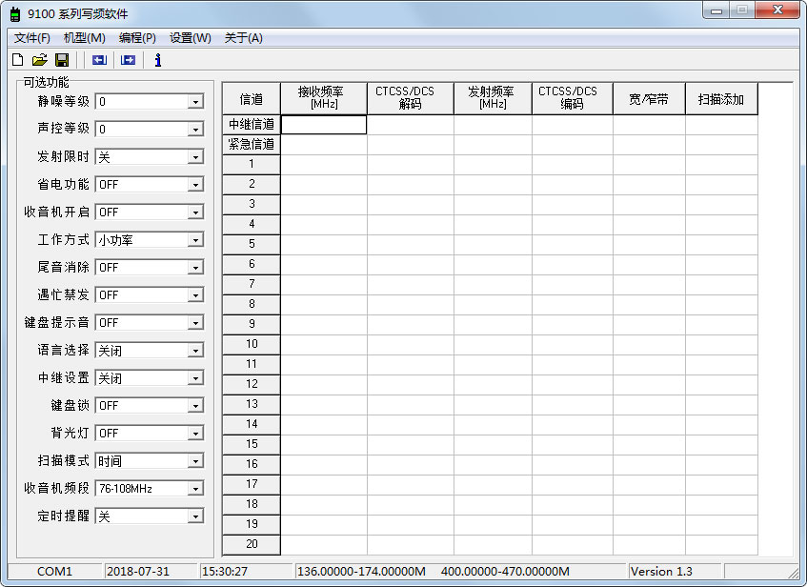
Task: Expand the 声控等级 dropdown
Action: pyautogui.click(x=195, y=130)
